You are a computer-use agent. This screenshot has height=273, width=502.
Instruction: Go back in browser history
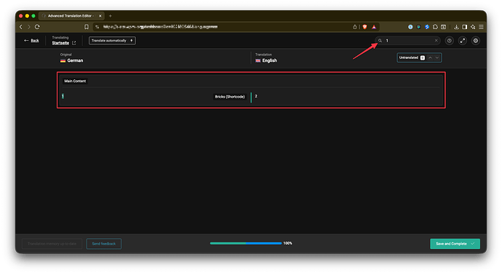(21, 27)
